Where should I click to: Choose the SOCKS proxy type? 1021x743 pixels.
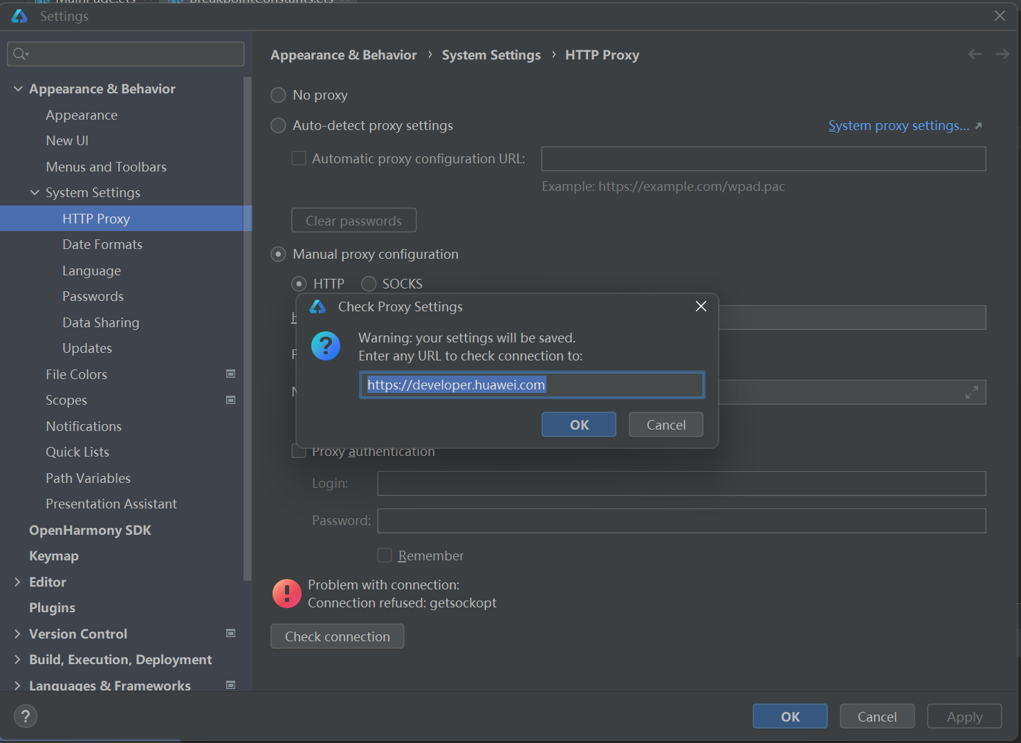click(x=369, y=284)
